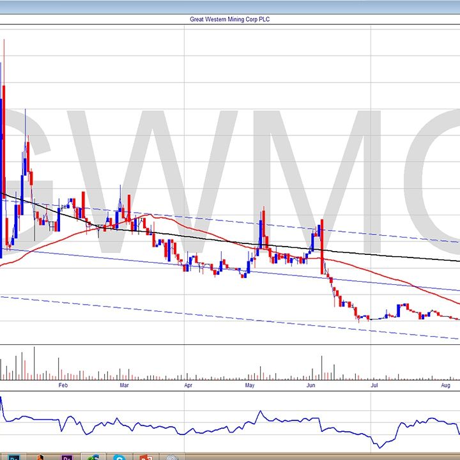Click the grey disc icon in taskbar

click(x=171, y=457)
